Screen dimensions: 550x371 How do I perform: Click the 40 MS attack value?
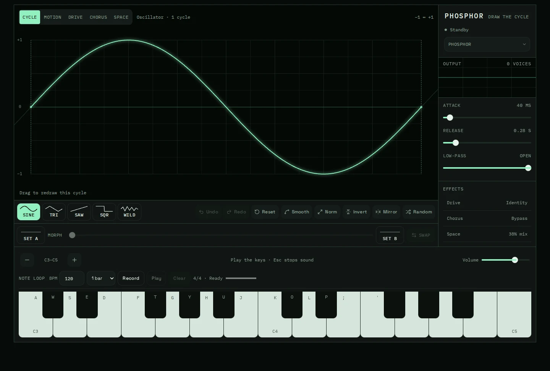pyautogui.click(x=524, y=105)
